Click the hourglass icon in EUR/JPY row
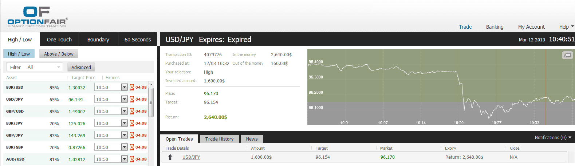The height and width of the screenshot is (166, 575). (x=132, y=124)
